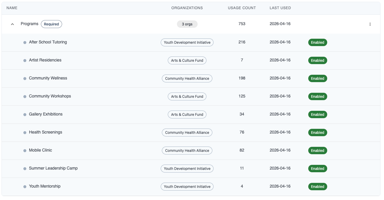The height and width of the screenshot is (200, 384).
Task: Click the bullet icon beside Mobile Clinic
Action: point(25,150)
